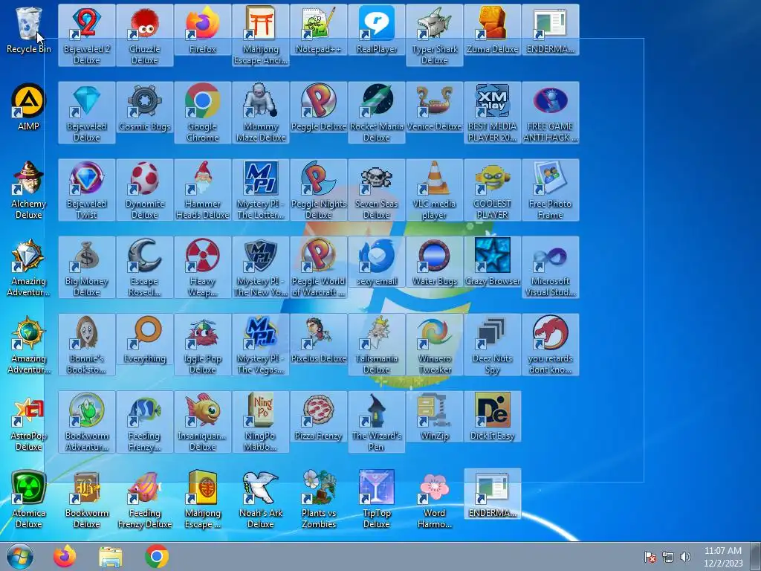Click the Deez Nuts Spy icon
Screen dimensions: 761x571
[x=493, y=345]
